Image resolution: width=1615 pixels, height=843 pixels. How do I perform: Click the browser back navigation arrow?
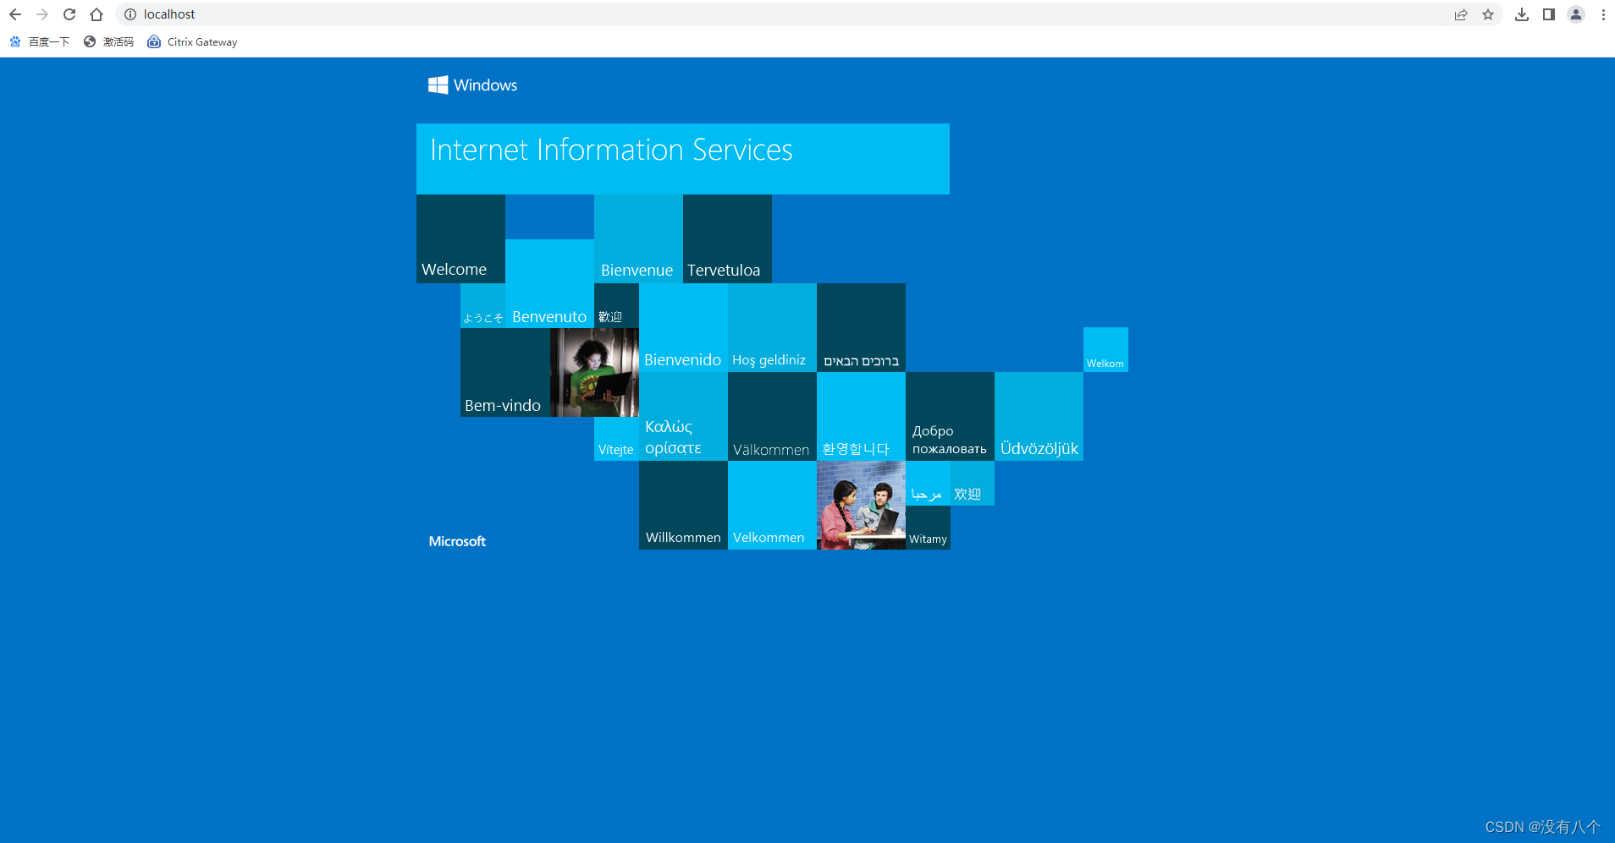[14, 14]
